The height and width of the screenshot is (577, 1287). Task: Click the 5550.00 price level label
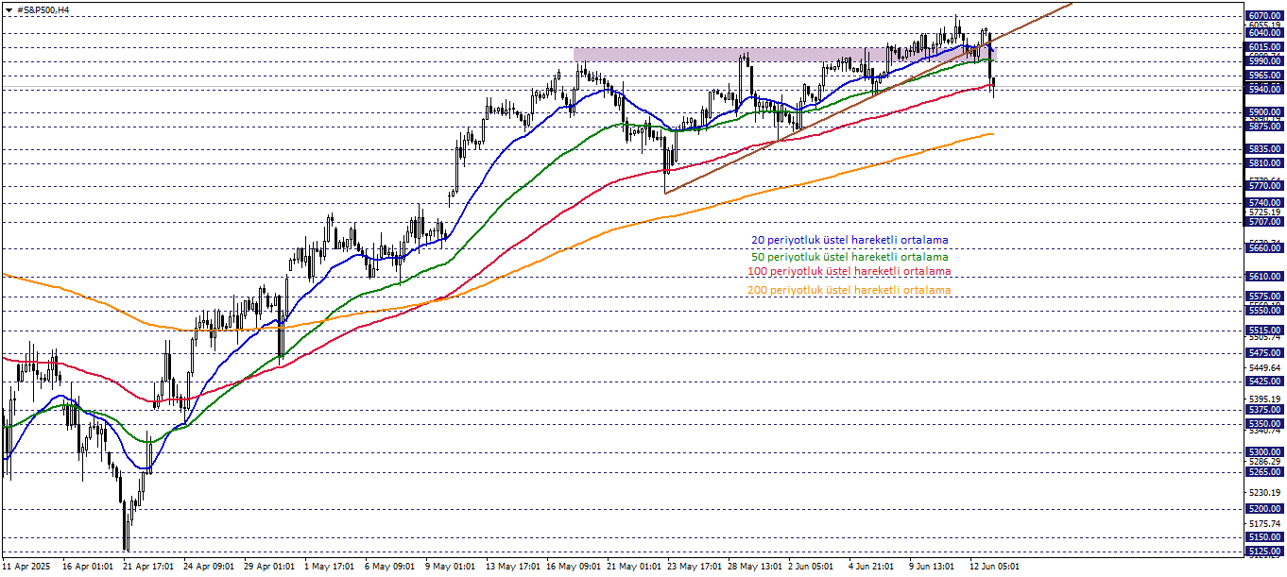(x=1264, y=310)
